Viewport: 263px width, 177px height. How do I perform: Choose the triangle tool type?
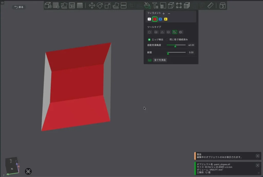point(162,32)
